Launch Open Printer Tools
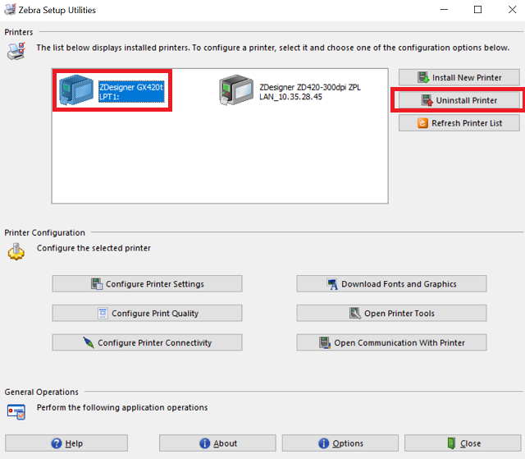525x459 pixels. coord(391,313)
